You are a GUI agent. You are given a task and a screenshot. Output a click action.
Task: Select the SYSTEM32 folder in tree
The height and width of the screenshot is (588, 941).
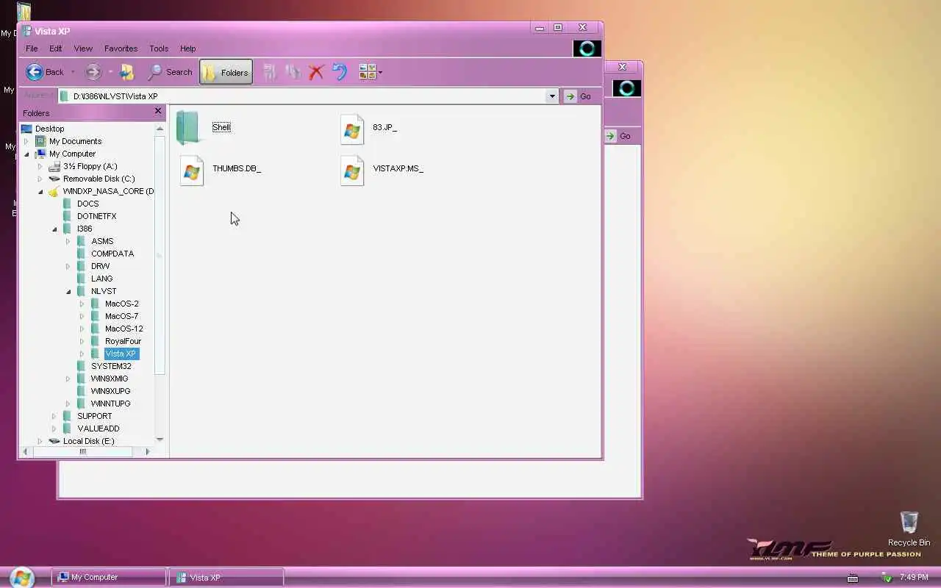point(111,366)
